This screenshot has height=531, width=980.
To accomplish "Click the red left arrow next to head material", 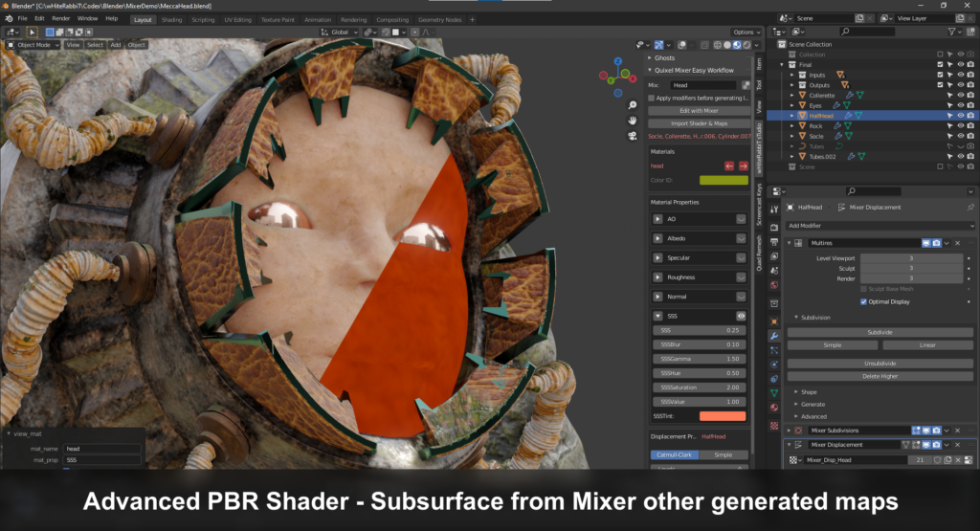I will [728, 166].
